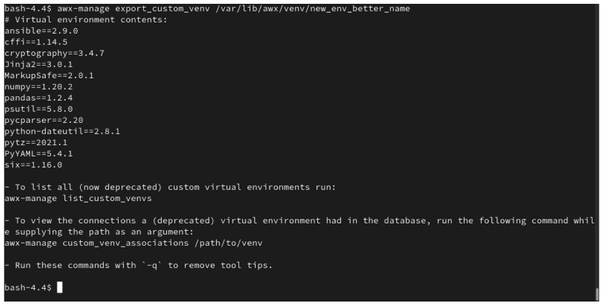This screenshot has width=602, height=306.
Task: Click the /var/lib/awx/venv/new_env_better_name path
Action: point(308,8)
